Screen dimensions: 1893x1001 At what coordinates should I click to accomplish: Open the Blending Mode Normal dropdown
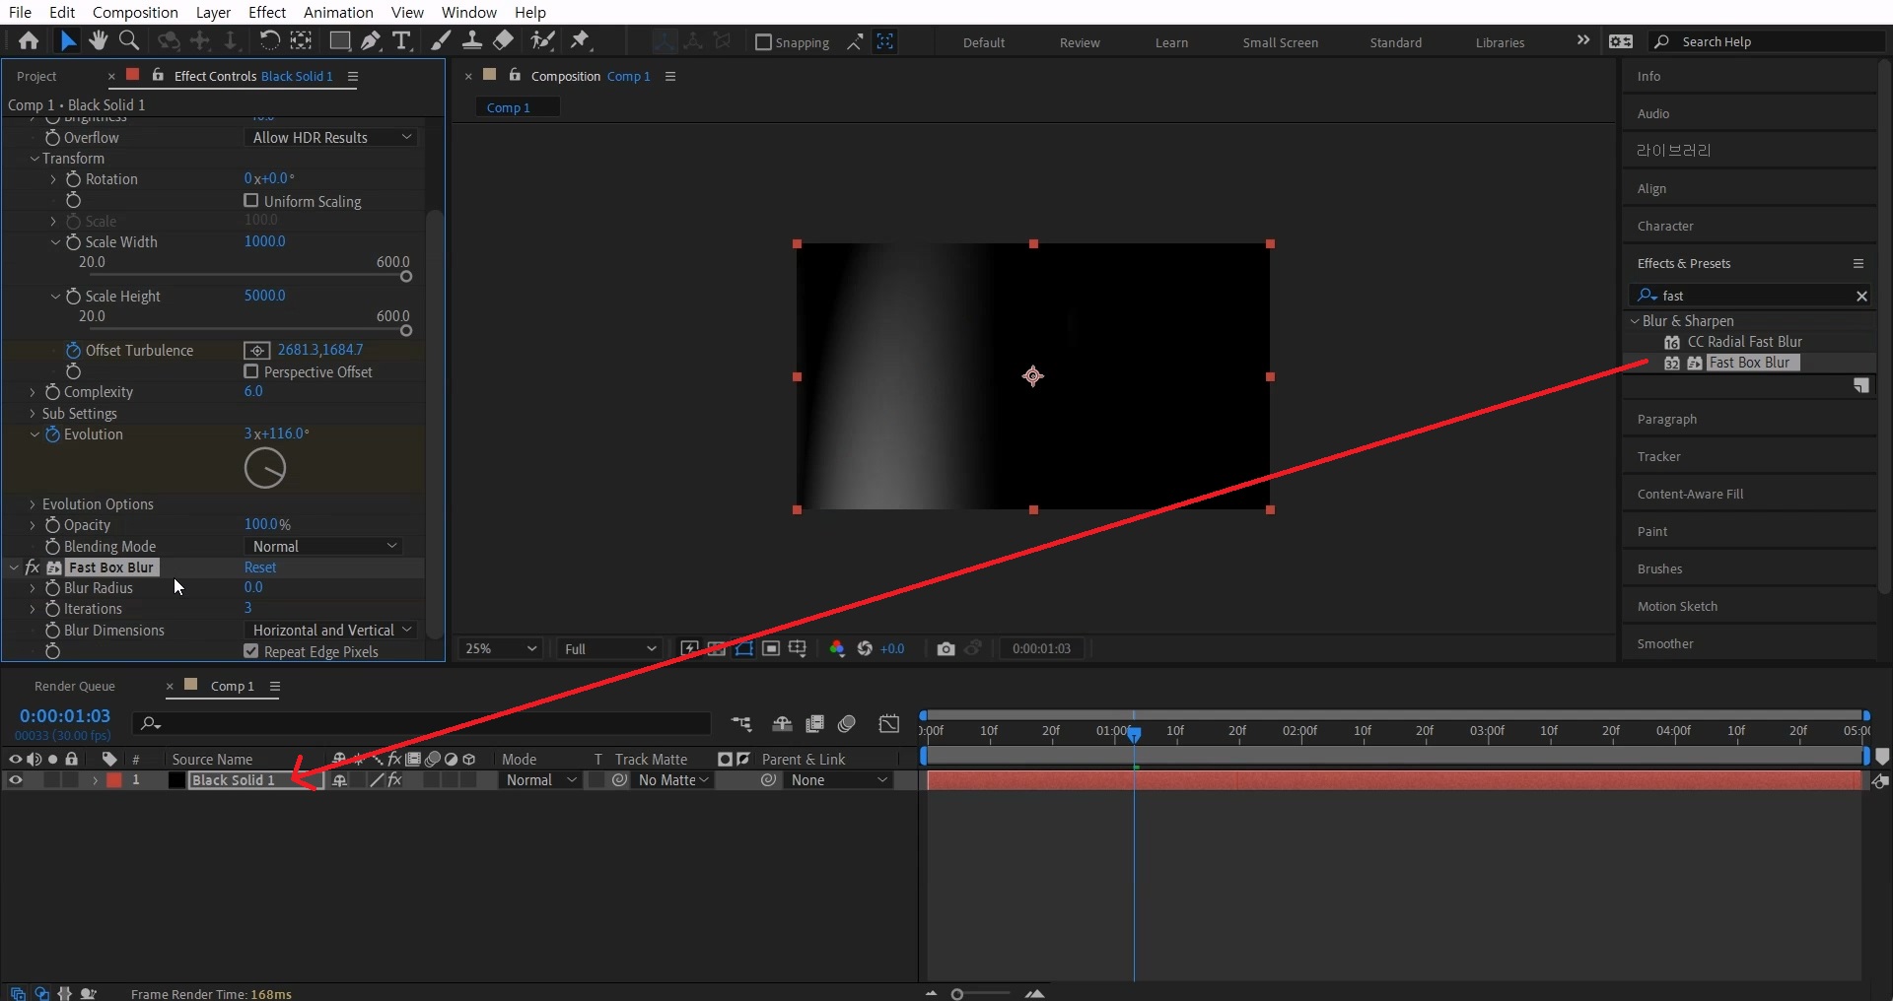pyautogui.click(x=323, y=546)
